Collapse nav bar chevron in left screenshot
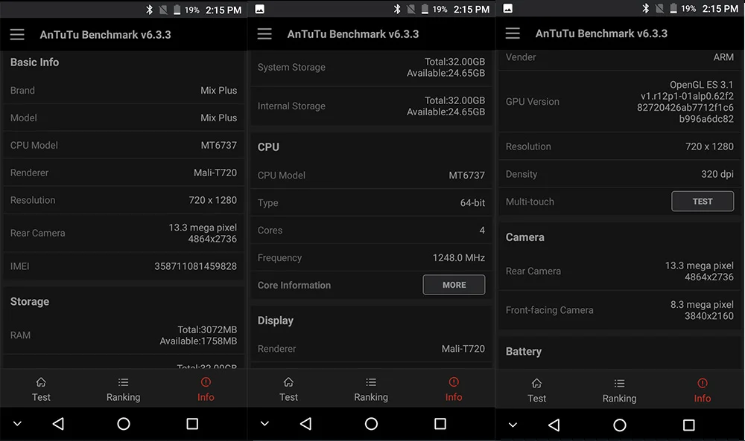This screenshot has width=745, height=441. 17,423
